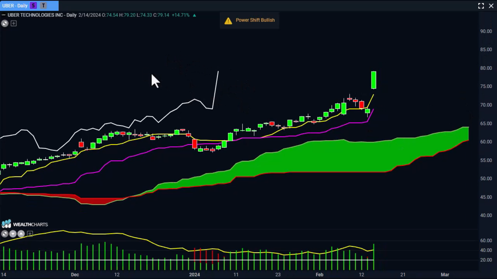Viewport: 497px width, 279px height.
Task: Click the 23 date label on time axis
Action: tap(278, 275)
